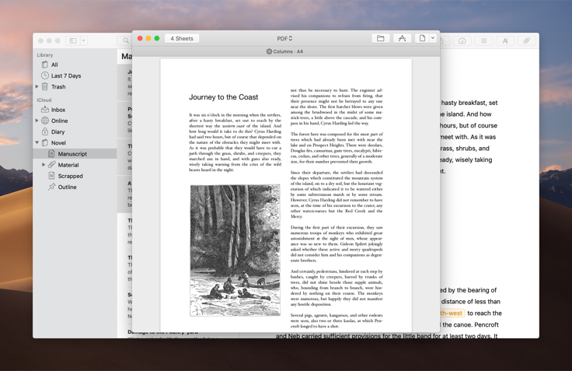This screenshot has width=572, height=371.
Task: Select the Last 7 Days filter
Action: click(x=75, y=75)
